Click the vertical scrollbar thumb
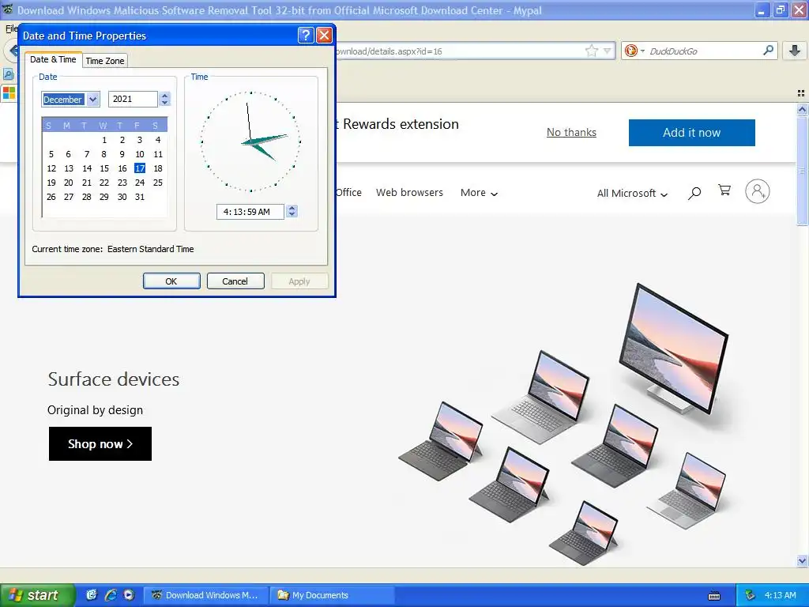 coord(802,171)
